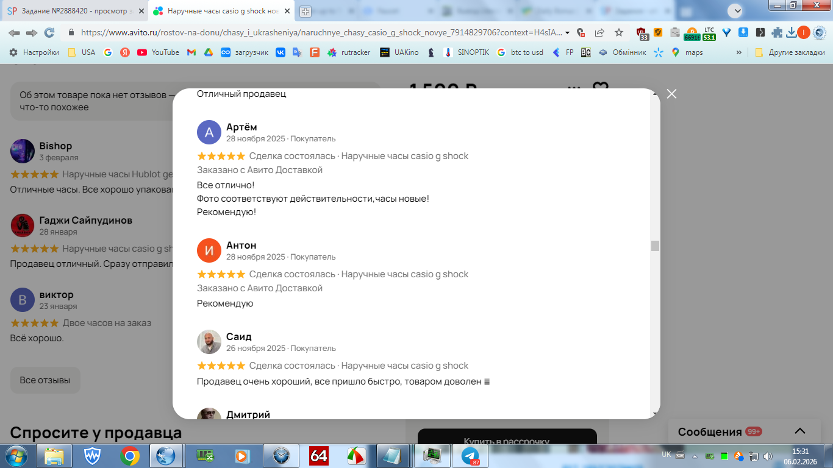The height and width of the screenshot is (468, 833).
Task: Open the extensions puzzle icon
Action: (x=777, y=33)
